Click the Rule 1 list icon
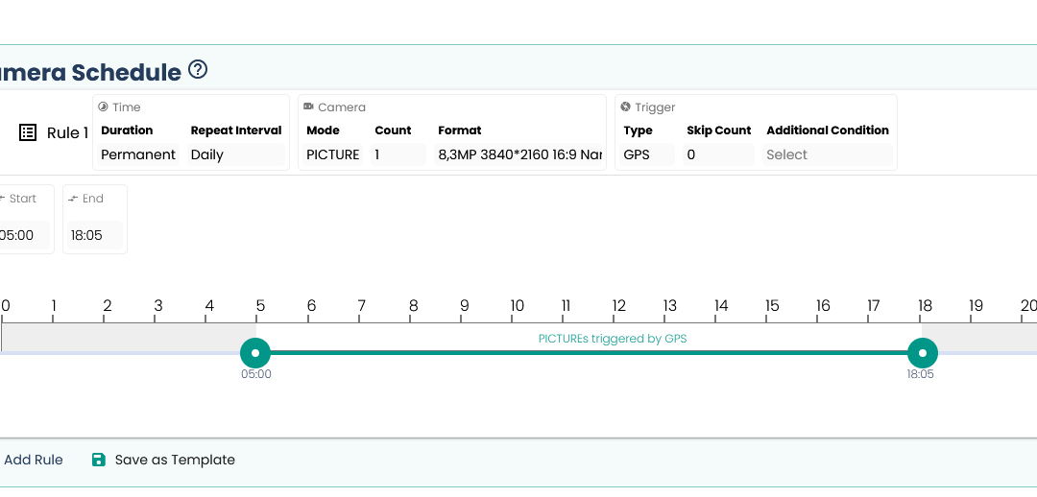The width and height of the screenshot is (1037, 497). point(28,132)
